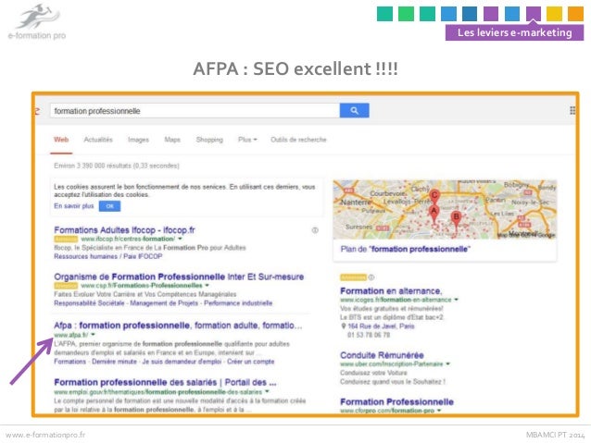
Task: Expand the arrow next to www.uber.com URL
Action: coord(447,364)
